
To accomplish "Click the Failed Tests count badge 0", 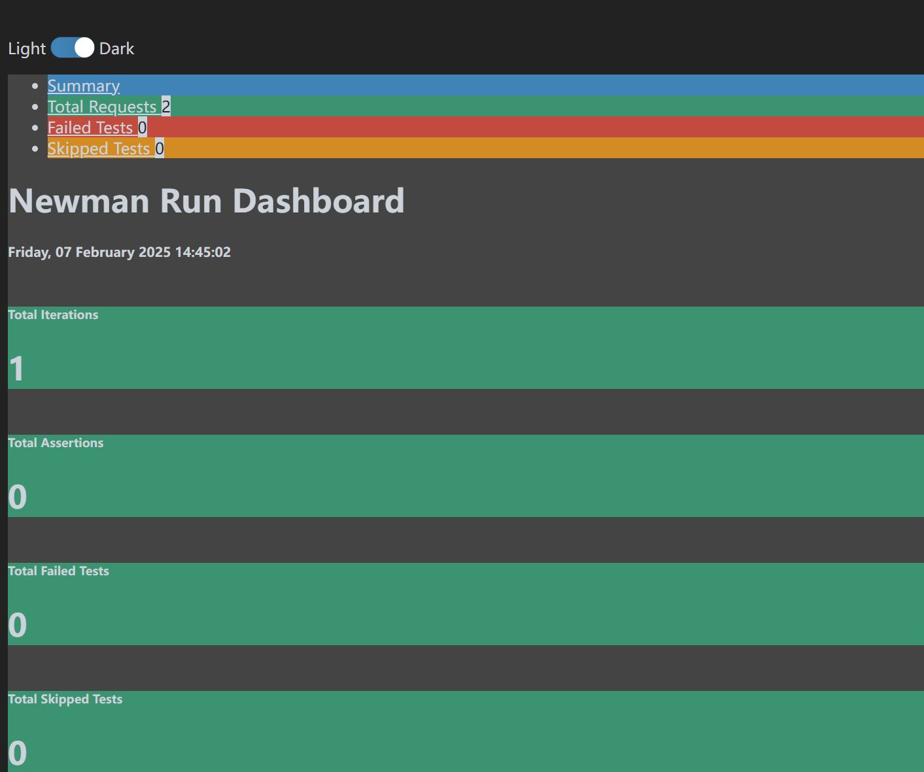I will (143, 127).
